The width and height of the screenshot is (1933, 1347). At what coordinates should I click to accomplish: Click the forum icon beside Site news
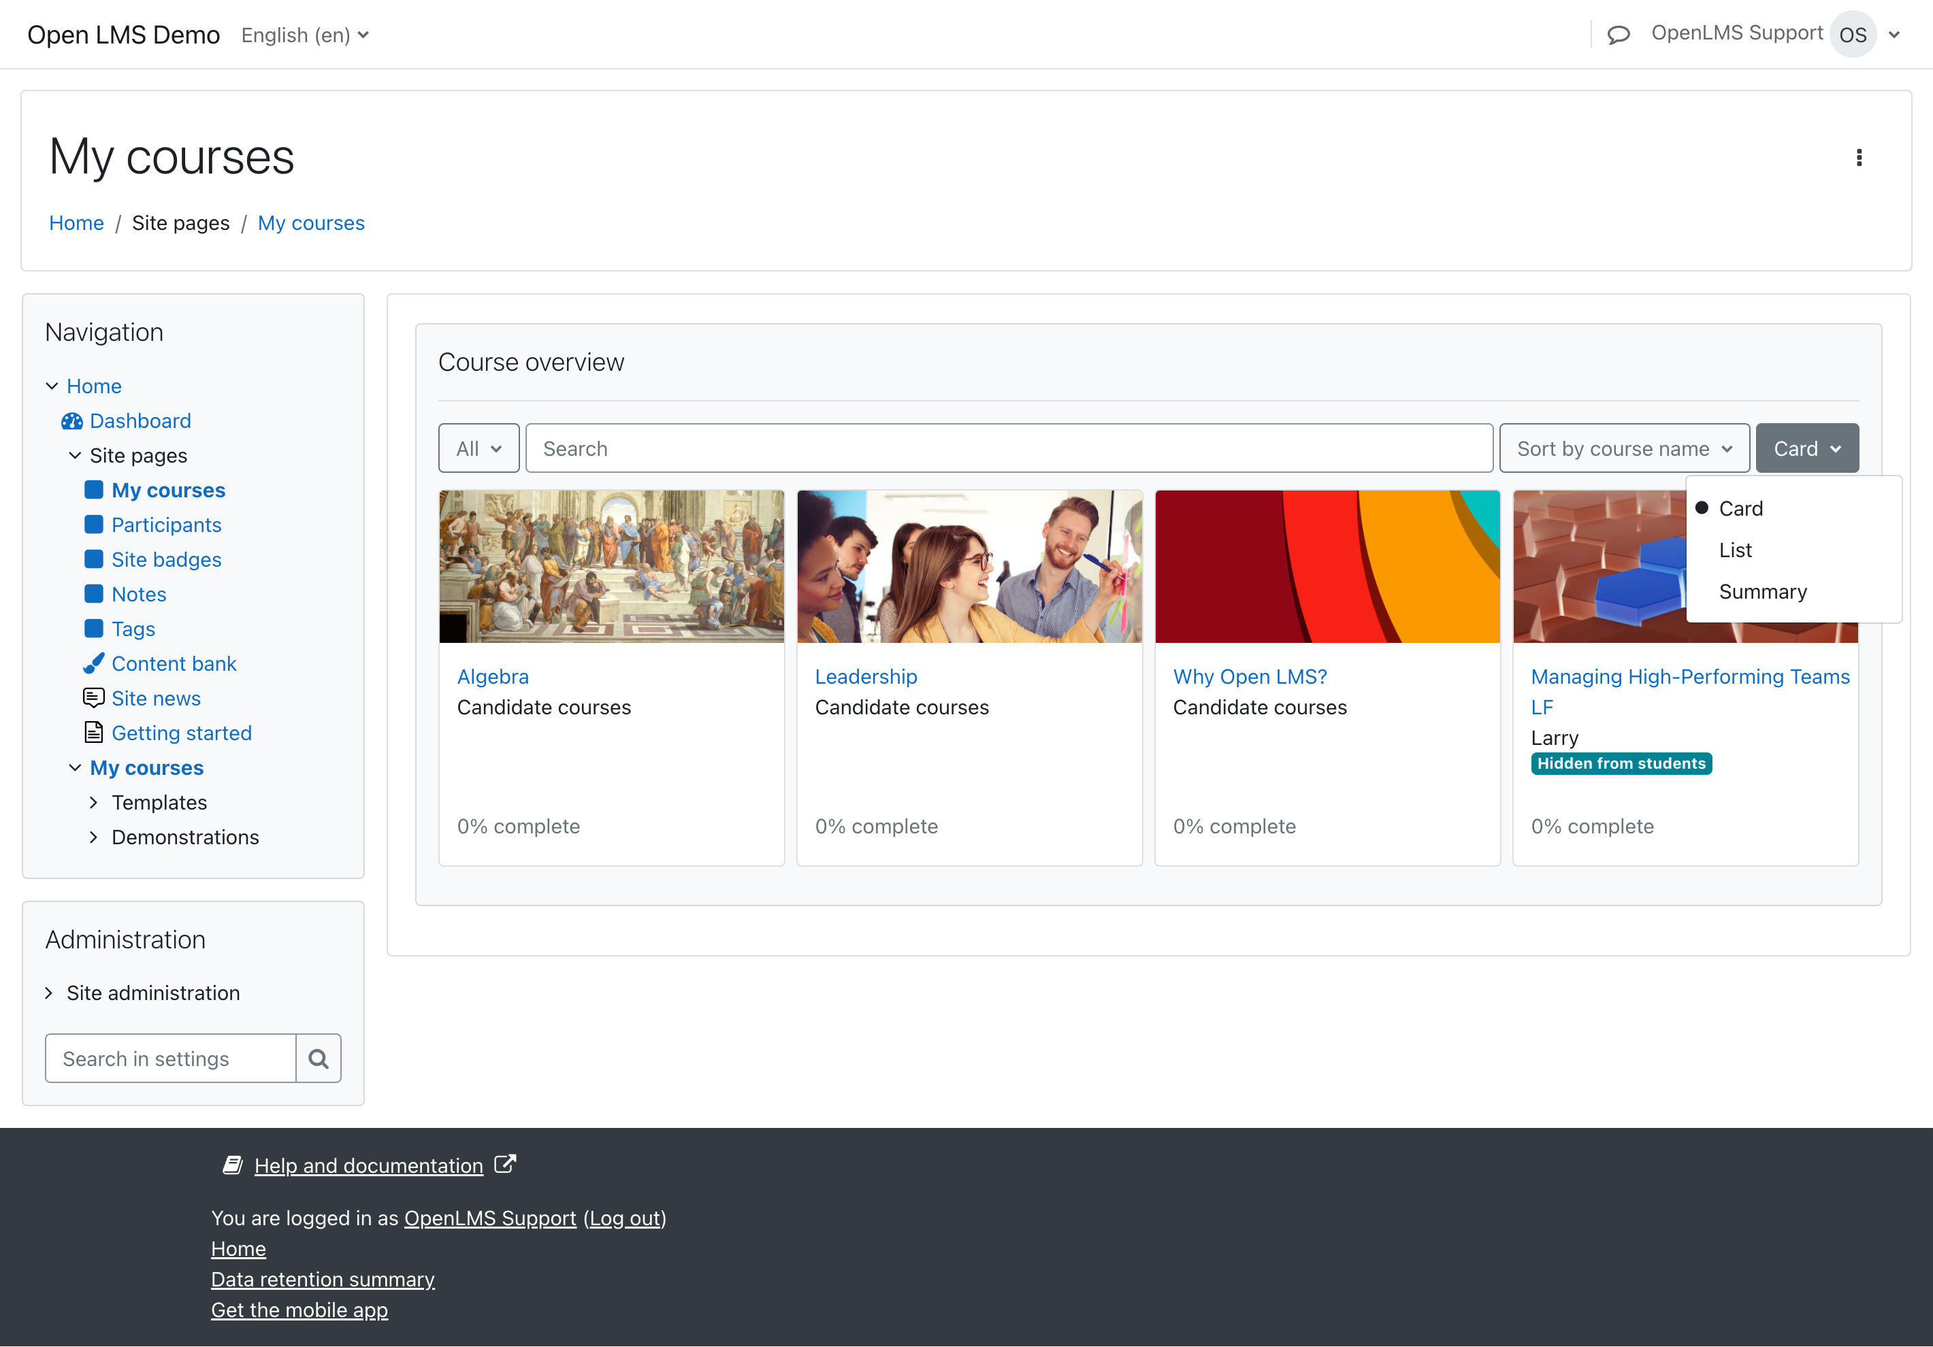point(93,697)
